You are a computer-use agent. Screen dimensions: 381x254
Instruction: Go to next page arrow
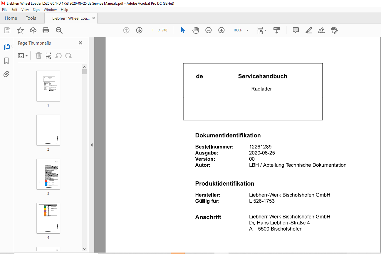click(x=139, y=30)
